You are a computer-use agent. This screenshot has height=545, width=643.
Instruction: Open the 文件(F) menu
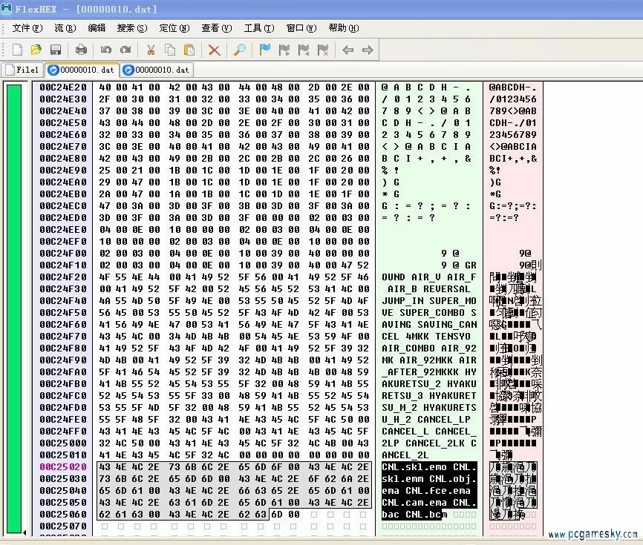click(x=27, y=28)
